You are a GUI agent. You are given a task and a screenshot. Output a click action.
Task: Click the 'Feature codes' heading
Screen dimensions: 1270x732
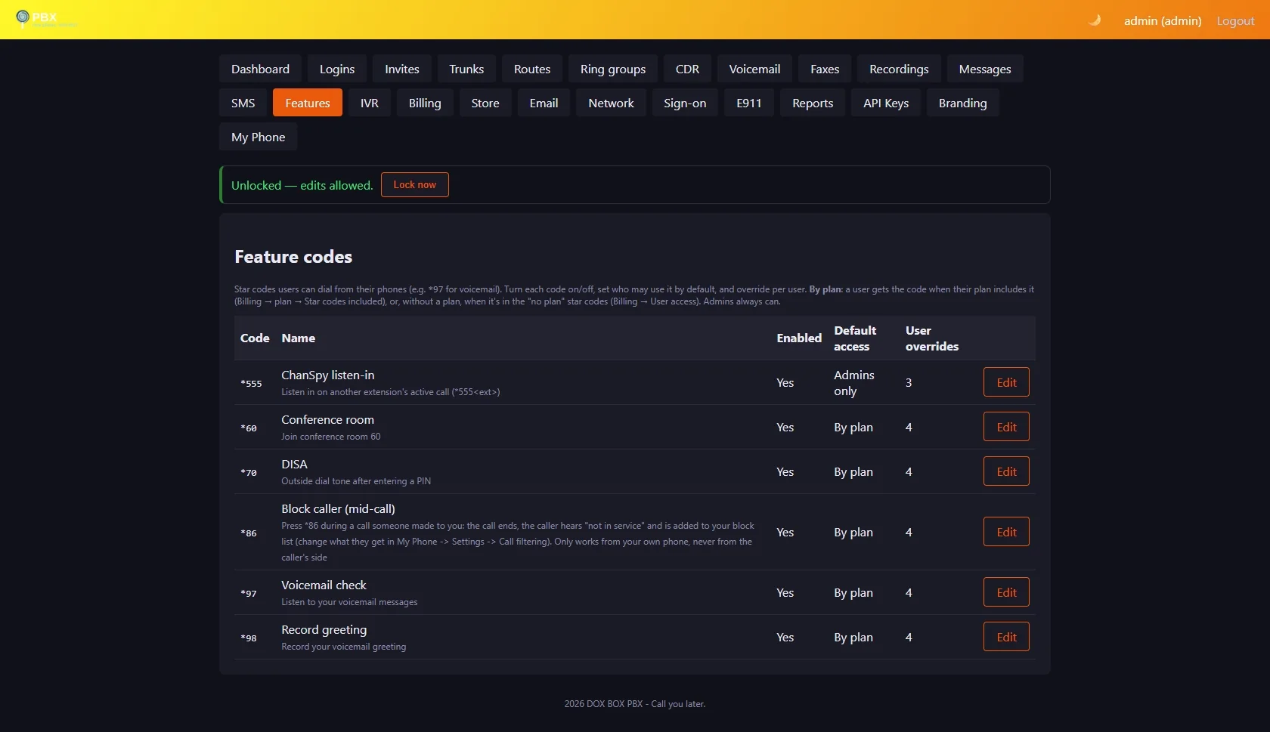click(x=293, y=257)
